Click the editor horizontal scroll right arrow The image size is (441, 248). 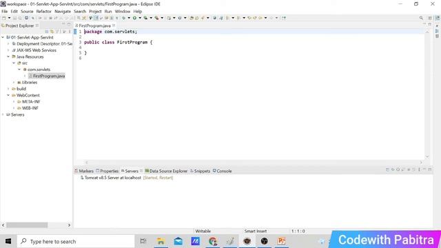click(x=421, y=163)
